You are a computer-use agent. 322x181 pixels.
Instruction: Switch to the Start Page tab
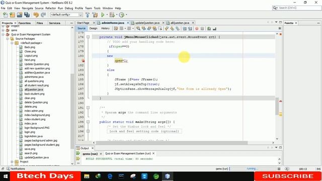click(83, 23)
